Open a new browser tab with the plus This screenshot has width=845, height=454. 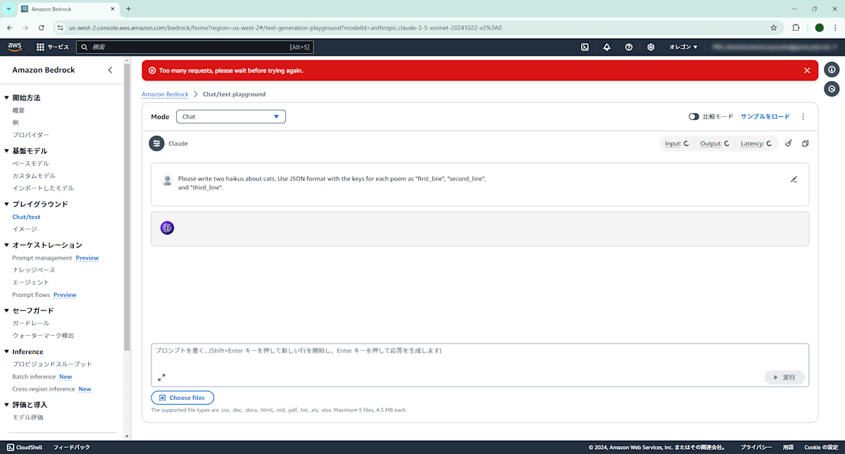click(x=128, y=8)
